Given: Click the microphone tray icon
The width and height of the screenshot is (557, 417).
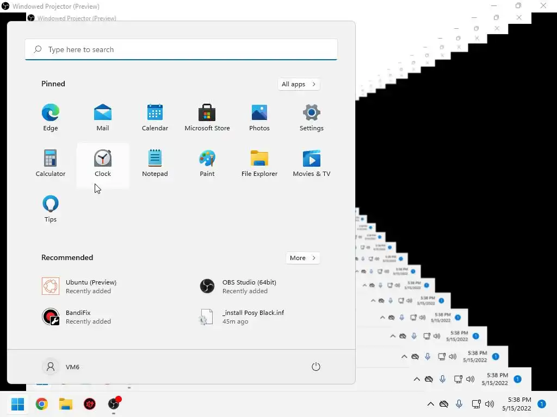Looking at the screenshot, I should (x=459, y=404).
